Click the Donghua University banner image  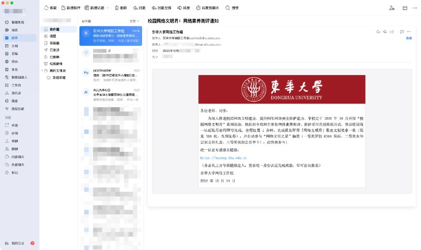click(x=282, y=89)
